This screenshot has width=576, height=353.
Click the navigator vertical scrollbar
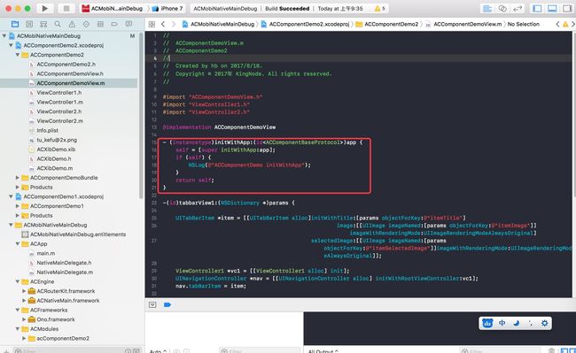click(141, 116)
